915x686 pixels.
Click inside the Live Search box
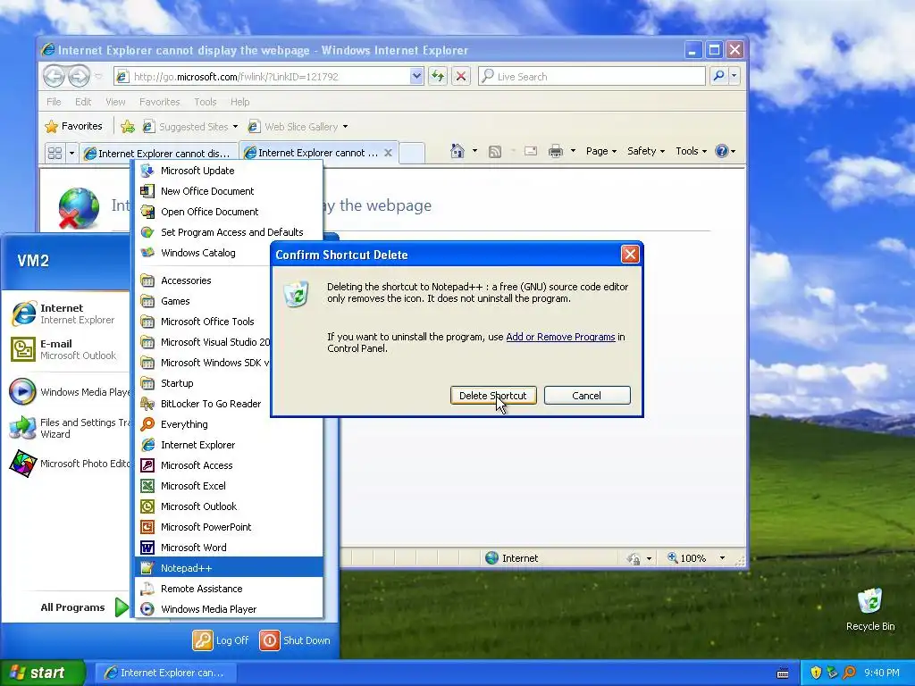592,77
